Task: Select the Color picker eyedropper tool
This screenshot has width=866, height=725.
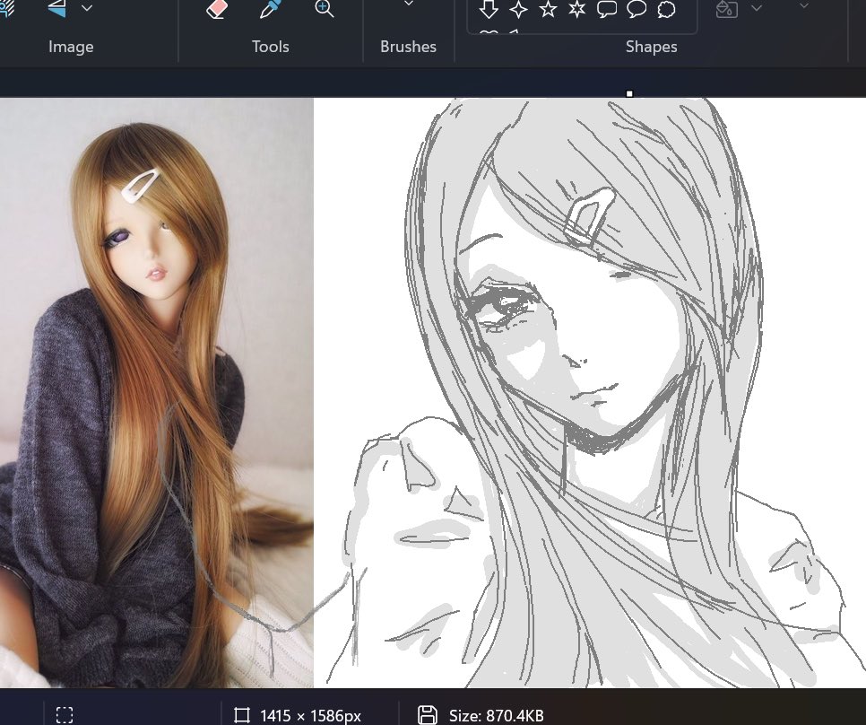Action: coord(271,9)
